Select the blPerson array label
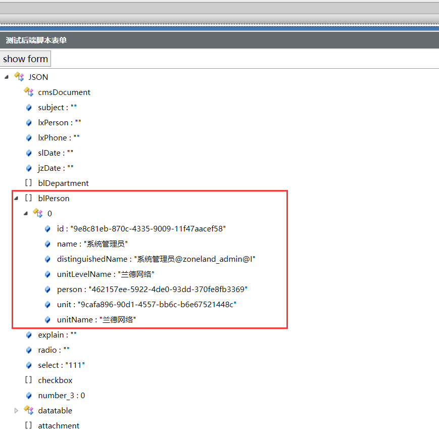This screenshot has width=439, height=430. pyautogui.click(x=54, y=199)
